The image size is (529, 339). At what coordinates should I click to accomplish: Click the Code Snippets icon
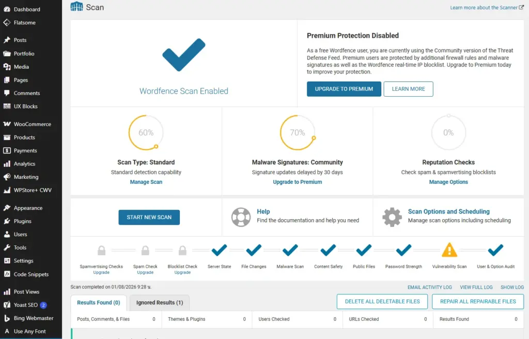coord(7,274)
